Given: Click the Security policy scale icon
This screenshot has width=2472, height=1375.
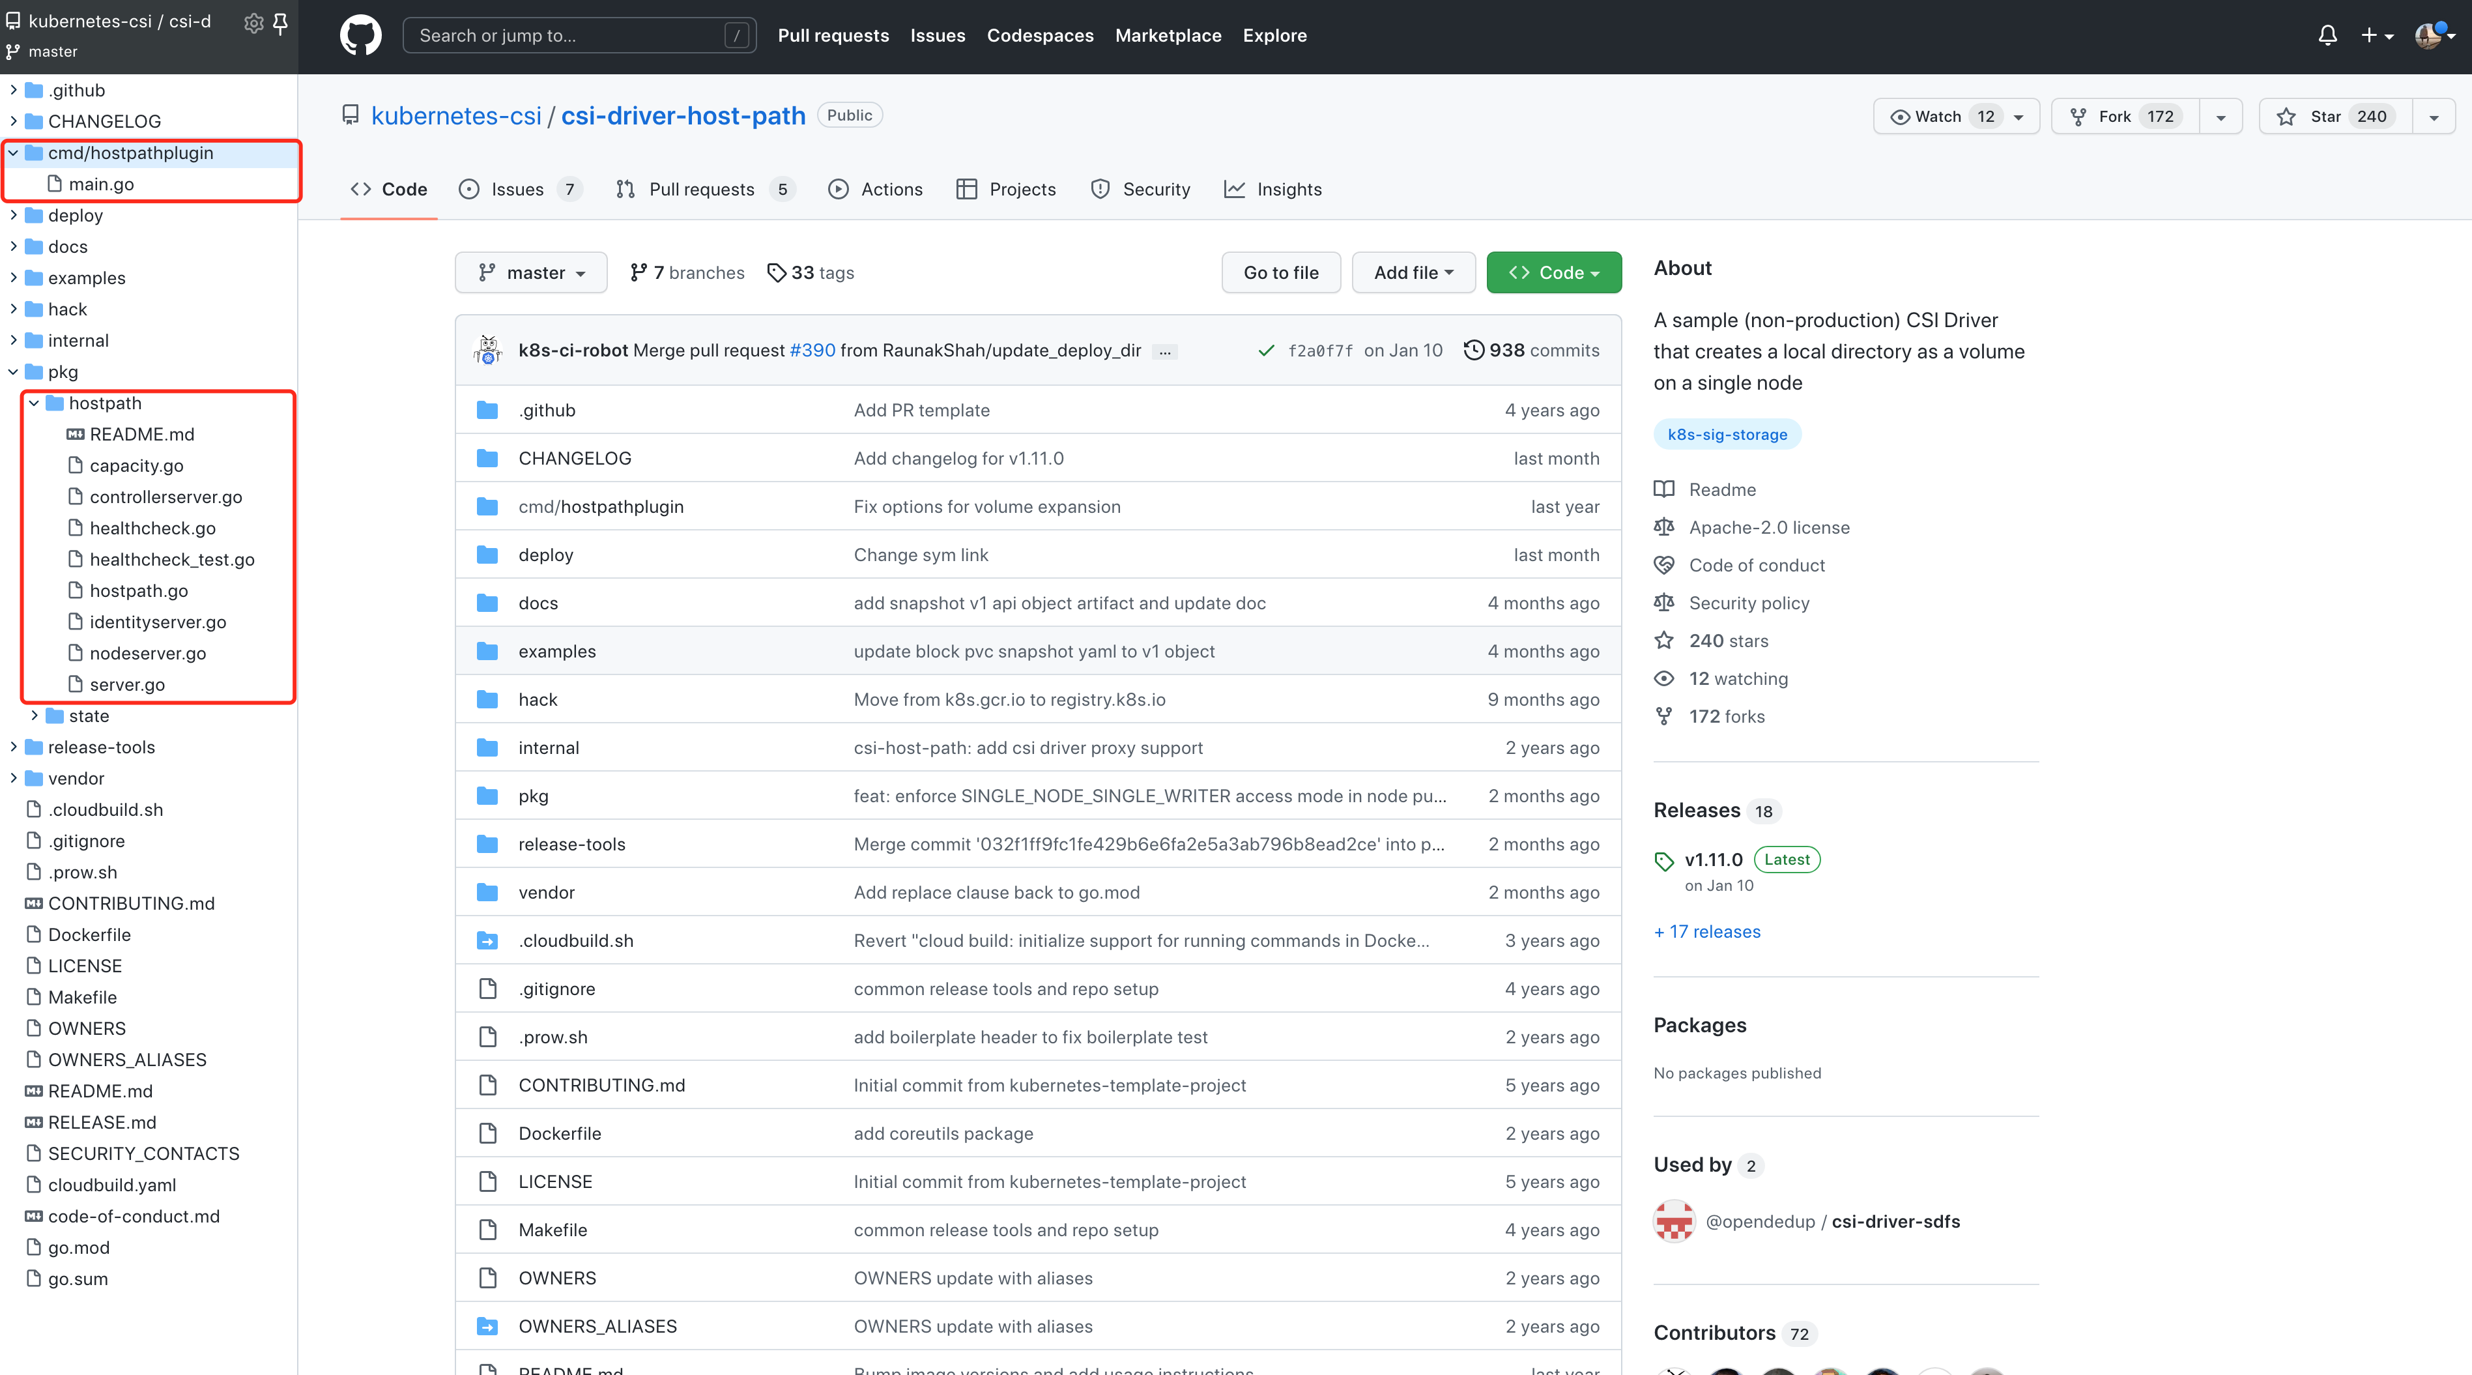Looking at the screenshot, I should tap(1664, 603).
